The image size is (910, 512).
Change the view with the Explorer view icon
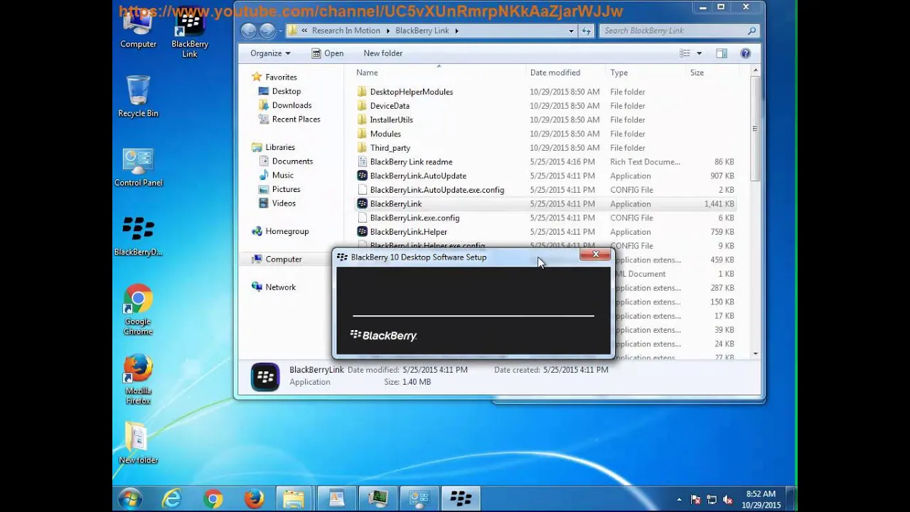coord(685,53)
